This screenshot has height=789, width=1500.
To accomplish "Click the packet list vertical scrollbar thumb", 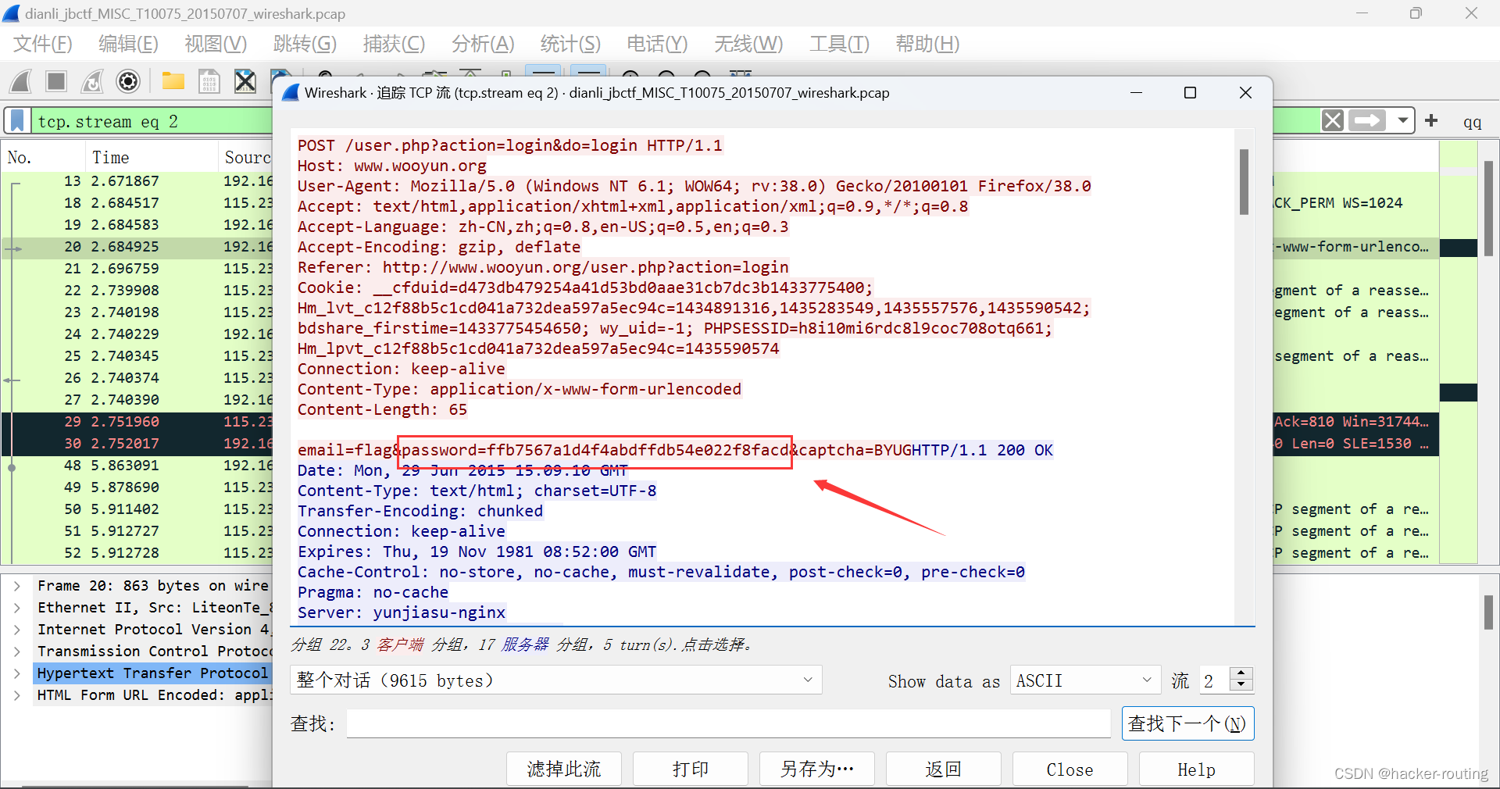I will click(x=1489, y=208).
